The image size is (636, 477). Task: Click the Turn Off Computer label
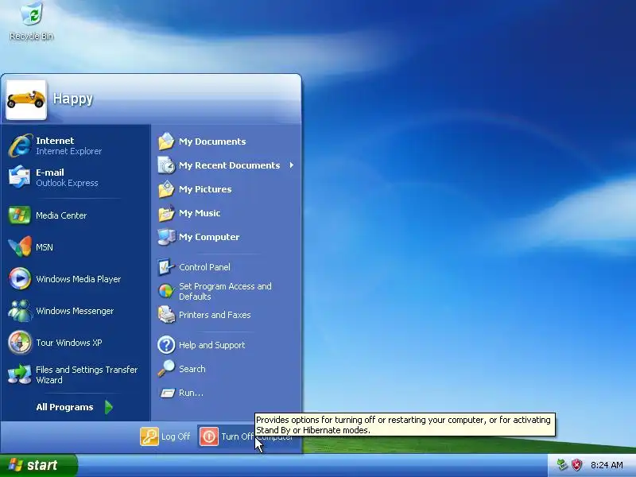pyautogui.click(x=257, y=436)
